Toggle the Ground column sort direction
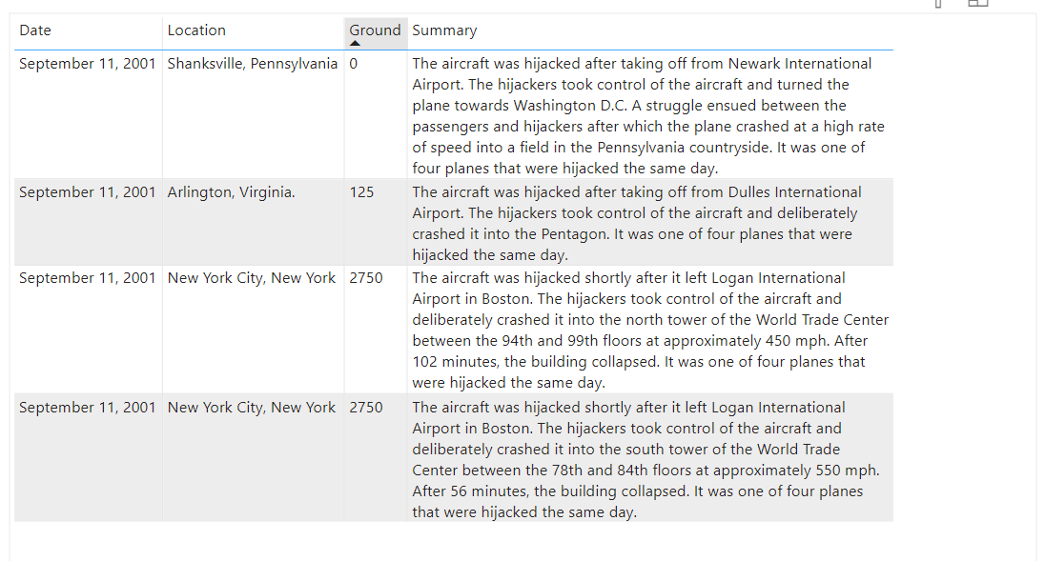 pyautogui.click(x=376, y=30)
